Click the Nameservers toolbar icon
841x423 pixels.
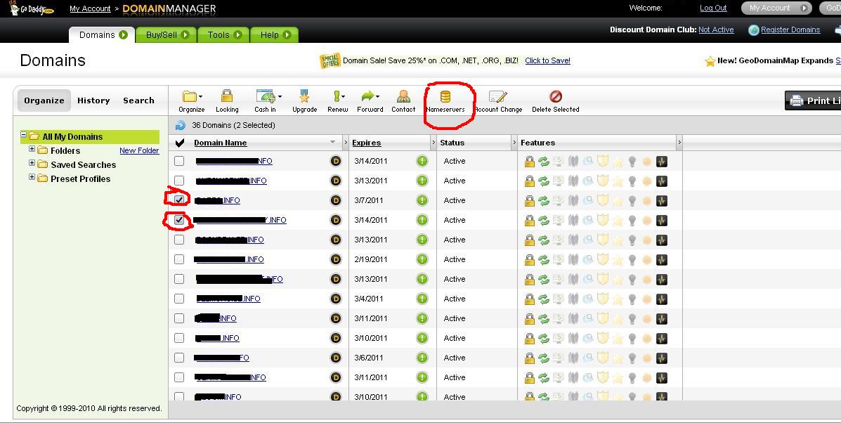tap(445, 97)
